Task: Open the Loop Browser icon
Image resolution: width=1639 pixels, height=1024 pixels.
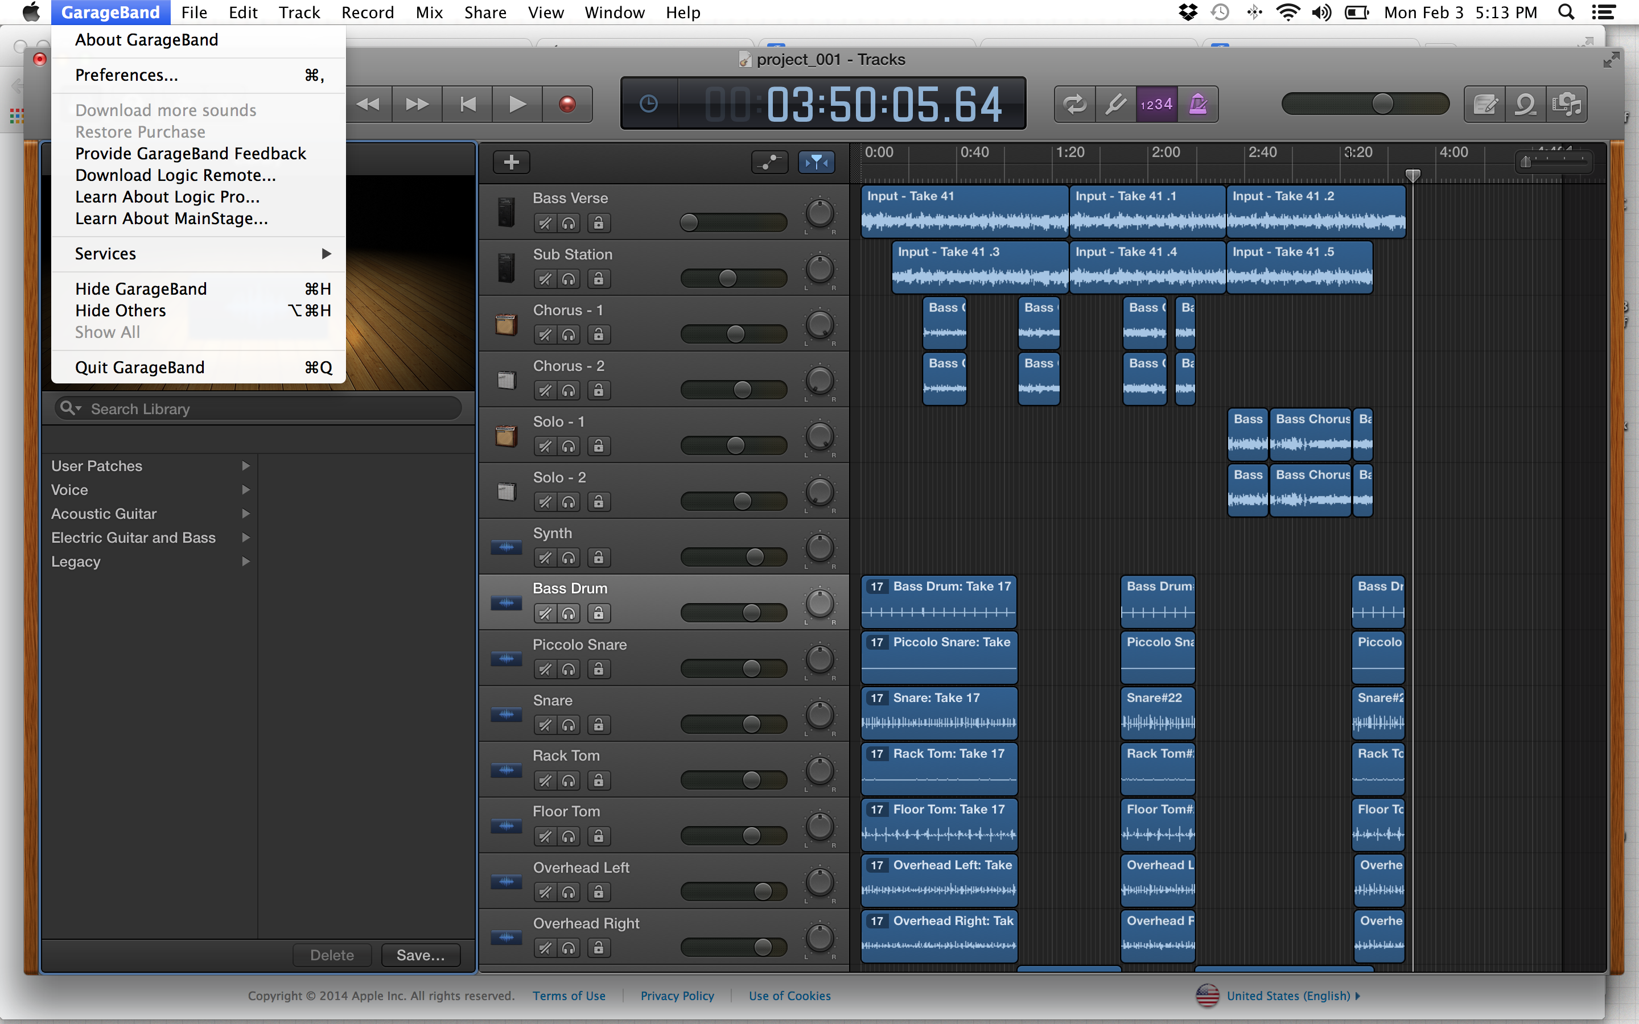Action: (1525, 104)
